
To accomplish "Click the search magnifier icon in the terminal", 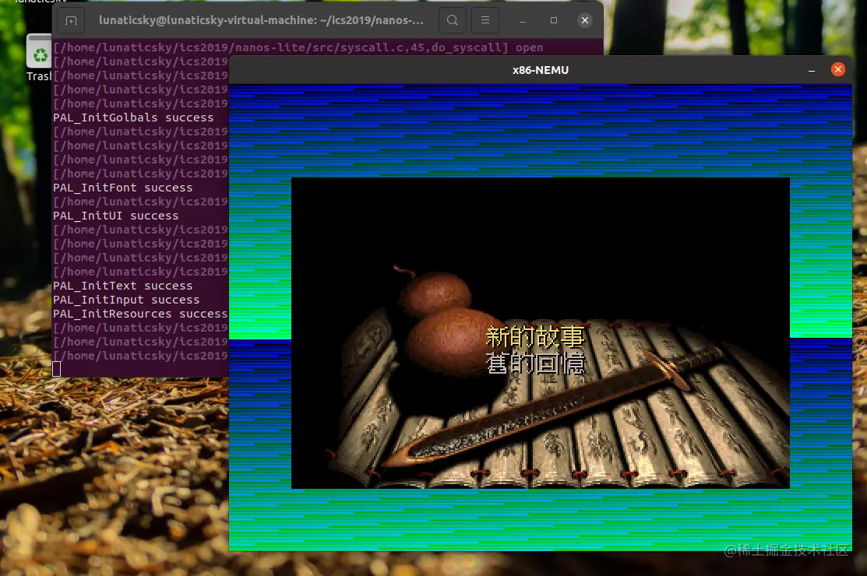I will click(x=453, y=20).
